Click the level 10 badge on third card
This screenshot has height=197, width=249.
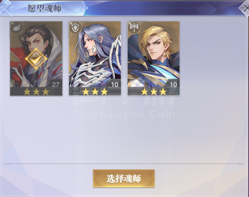(x=173, y=84)
